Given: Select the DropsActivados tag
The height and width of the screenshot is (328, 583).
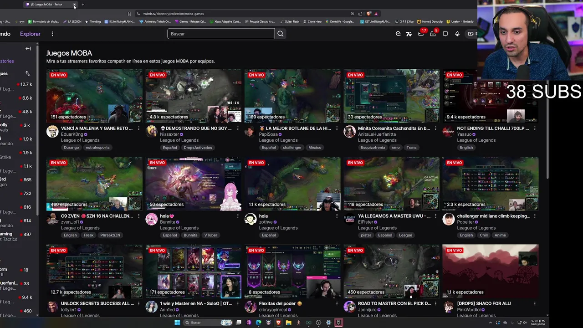Looking at the screenshot, I should pos(198,148).
